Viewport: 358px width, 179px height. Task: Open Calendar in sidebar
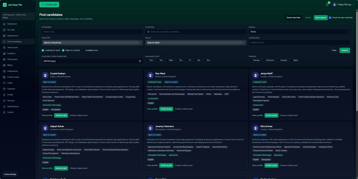point(18,89)
